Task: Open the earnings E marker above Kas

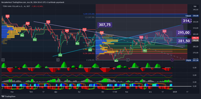Action: point(127,60)
